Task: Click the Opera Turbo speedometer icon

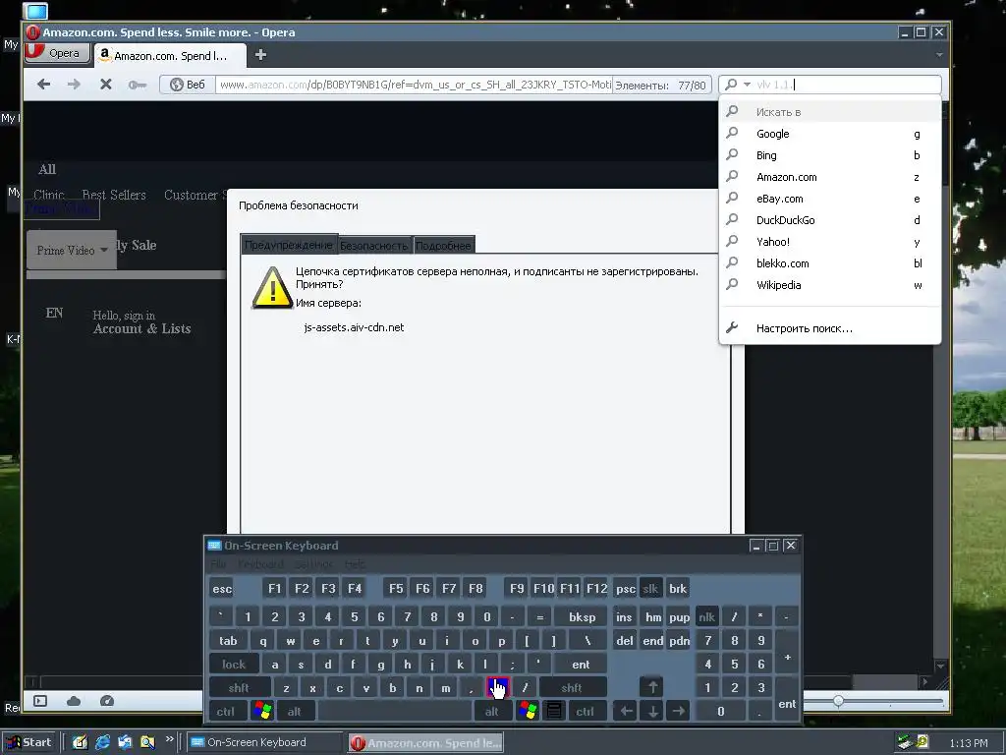Action: [107, 701]
